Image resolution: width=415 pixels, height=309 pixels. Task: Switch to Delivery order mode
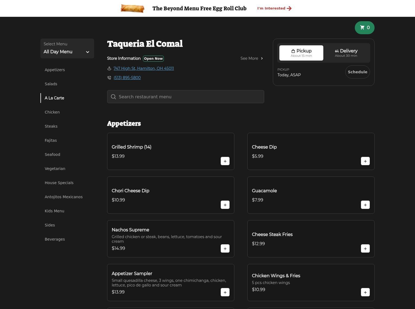click(346, 53)
